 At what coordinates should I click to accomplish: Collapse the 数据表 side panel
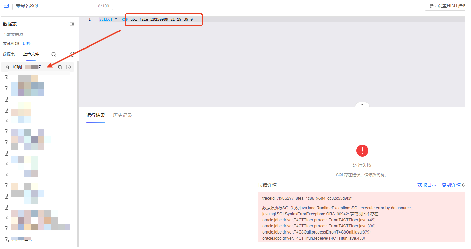click(72, 24)
